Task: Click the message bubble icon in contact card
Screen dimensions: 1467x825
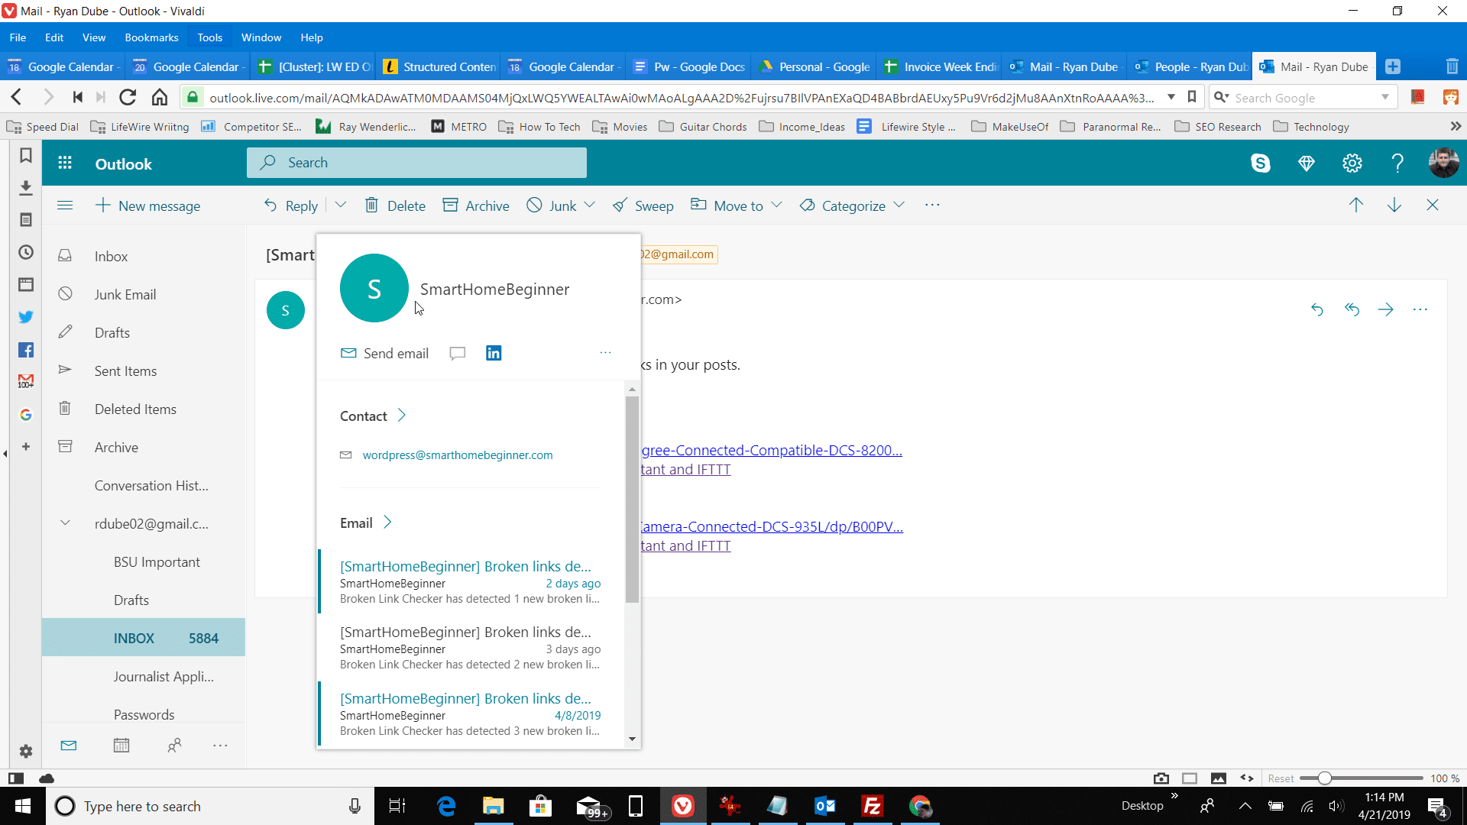Action: (x=458, y=354)
